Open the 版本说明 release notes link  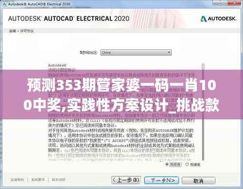[58, 180]
